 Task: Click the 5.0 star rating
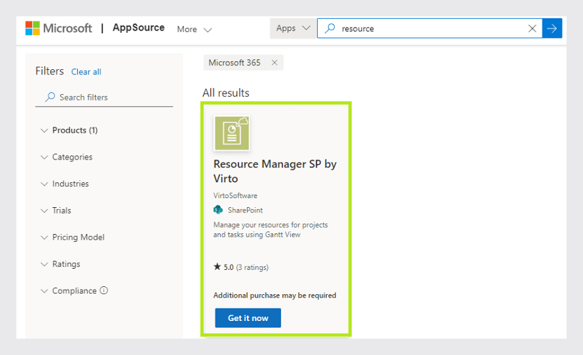(223, 267)
